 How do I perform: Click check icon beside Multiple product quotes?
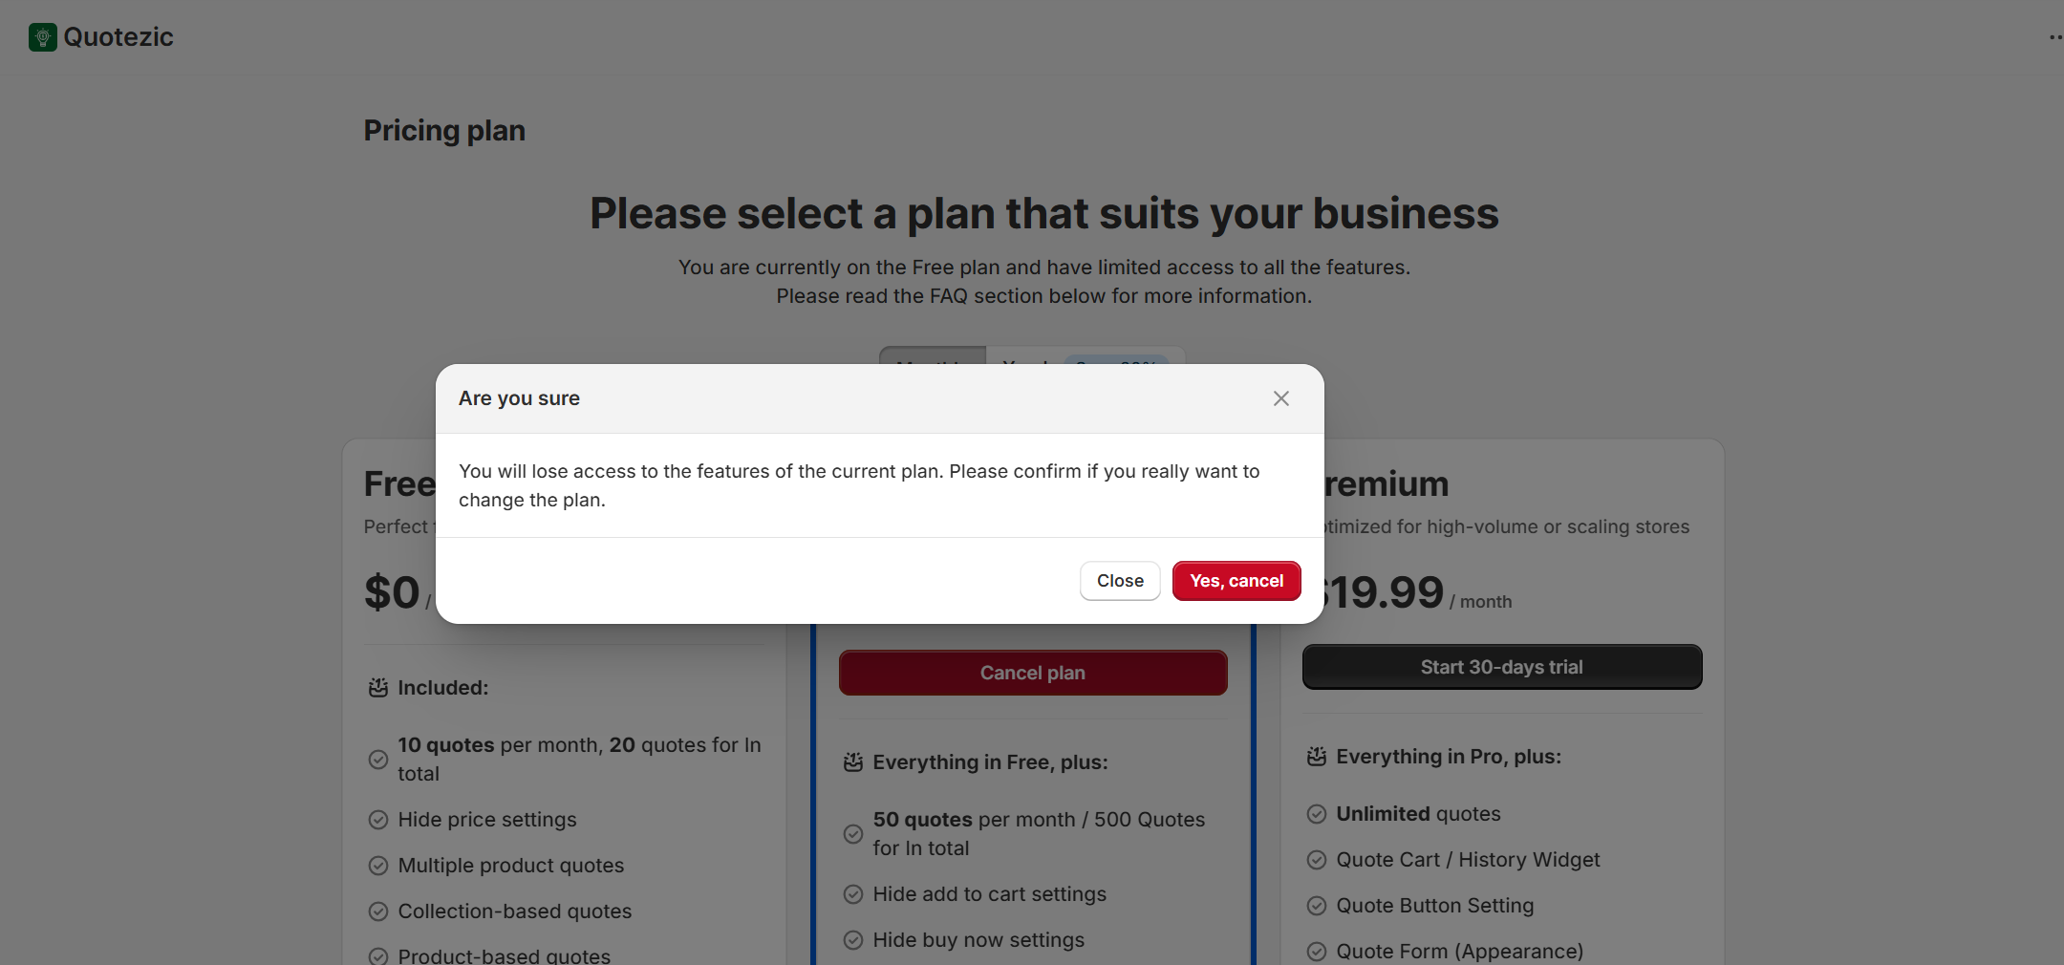coord(378,866)
